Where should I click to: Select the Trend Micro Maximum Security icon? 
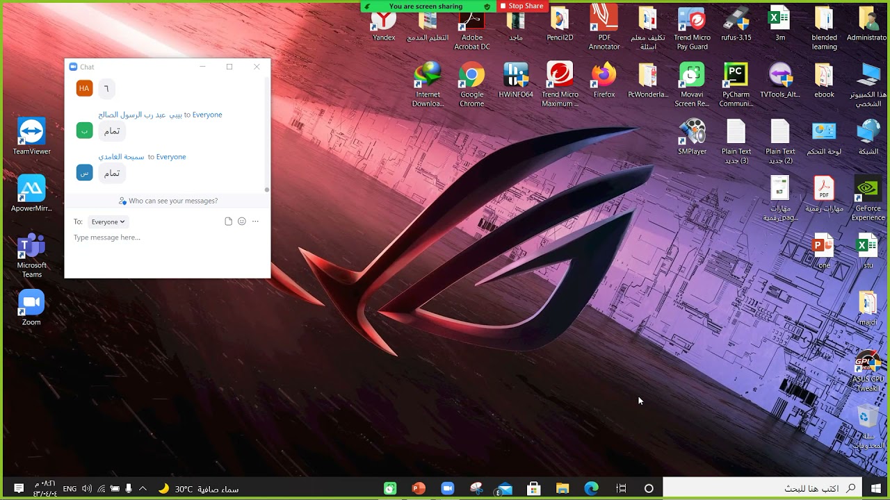point(560,85)
